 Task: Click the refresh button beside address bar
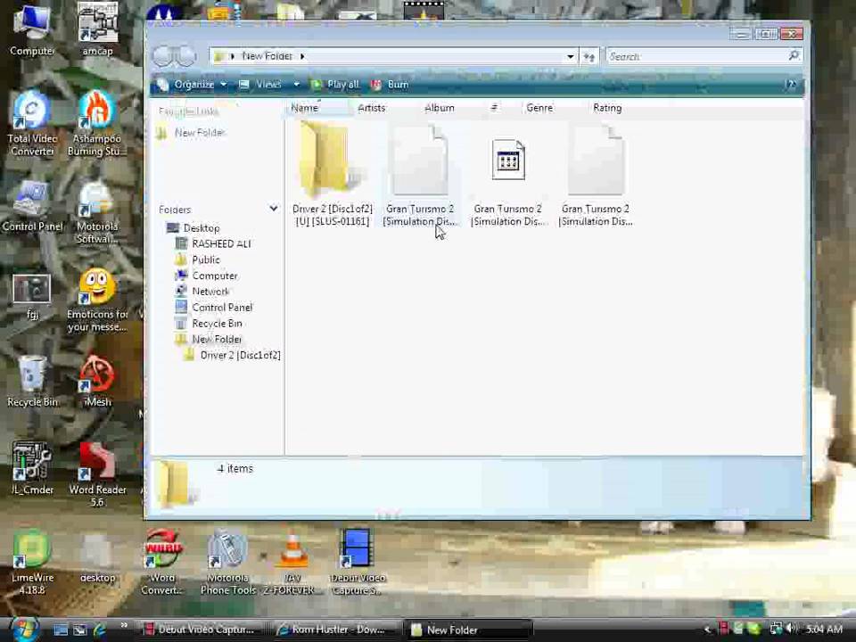[589, 56]
